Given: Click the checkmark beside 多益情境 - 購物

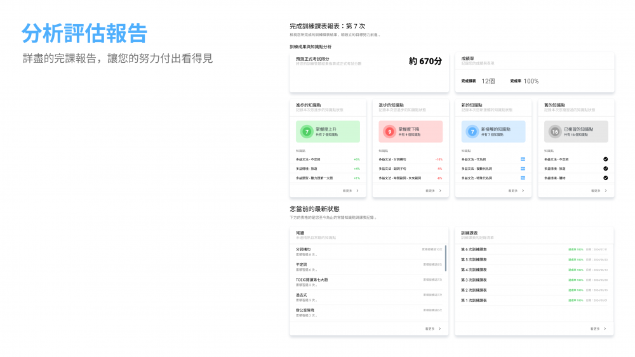Looking at the screenshot, I should (605, 178).
